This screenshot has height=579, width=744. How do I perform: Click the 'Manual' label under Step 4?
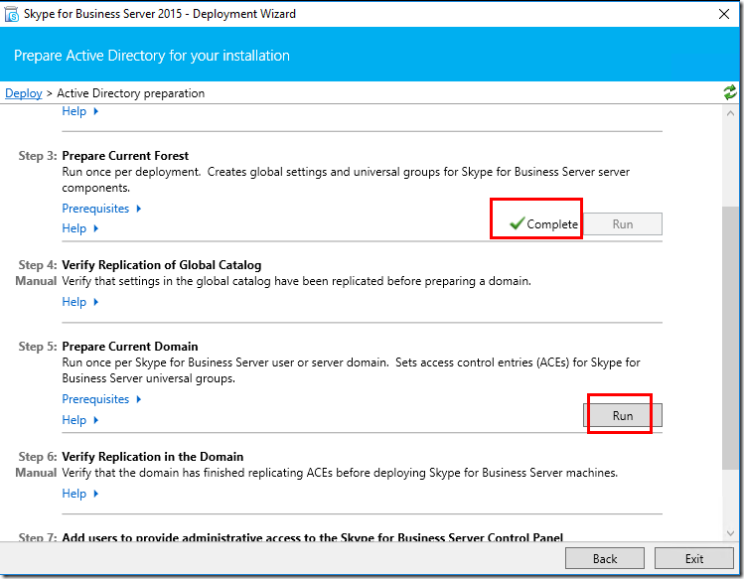point(36,281)
